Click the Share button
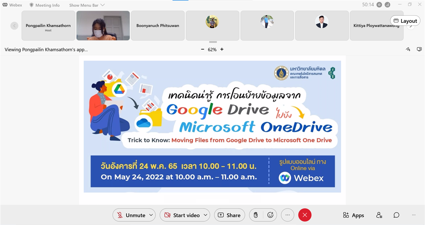This screenshot has height=225, width=425. pos(229,215)
